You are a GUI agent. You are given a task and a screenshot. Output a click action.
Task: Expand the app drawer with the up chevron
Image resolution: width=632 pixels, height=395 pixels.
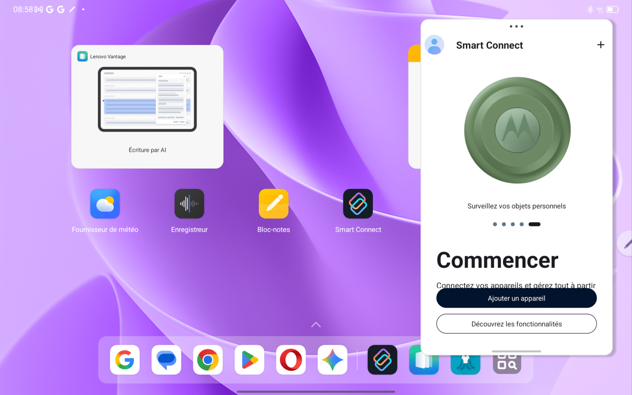(x=316, y=325)
